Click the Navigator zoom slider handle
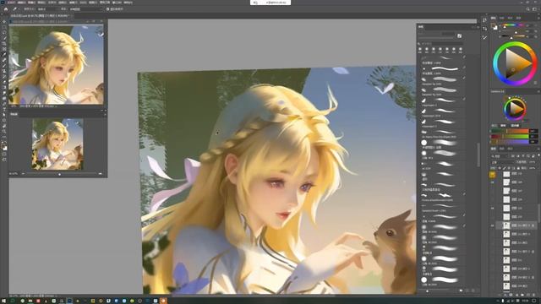The image size is (541, 304). pos(59,174)
